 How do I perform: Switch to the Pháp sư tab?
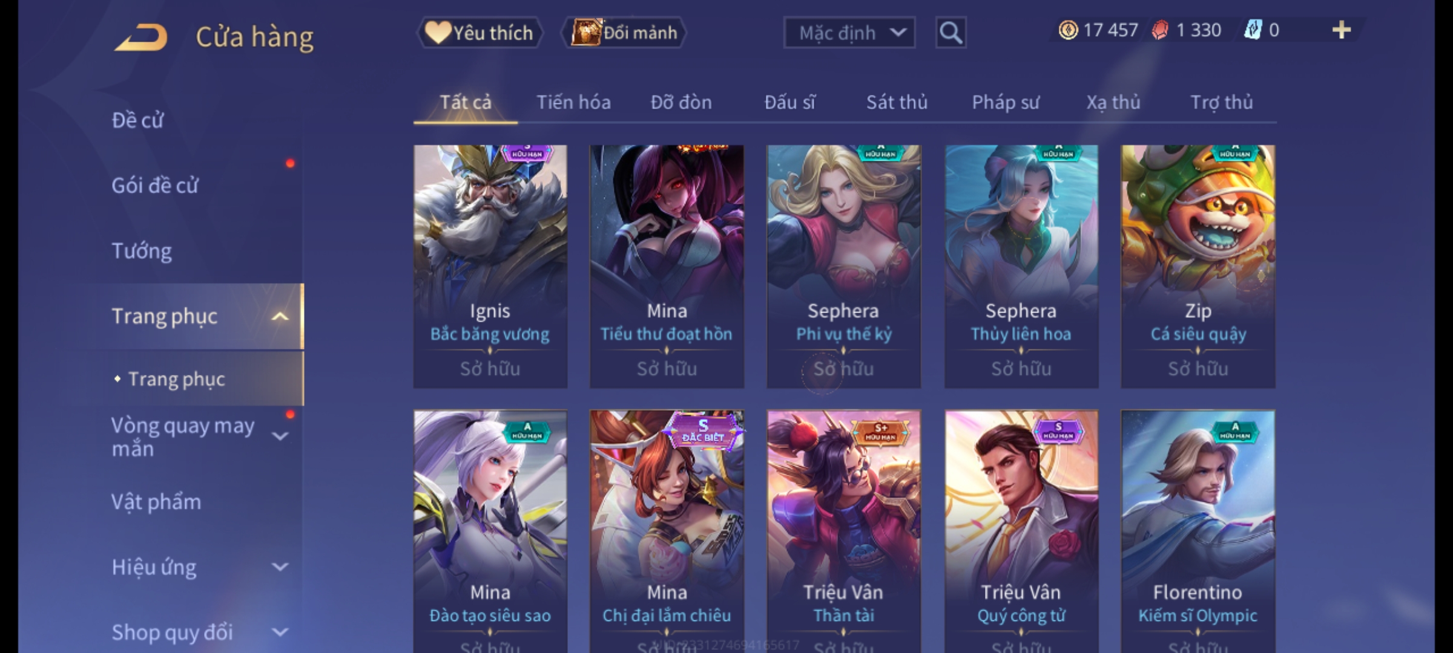(1006, 103)
